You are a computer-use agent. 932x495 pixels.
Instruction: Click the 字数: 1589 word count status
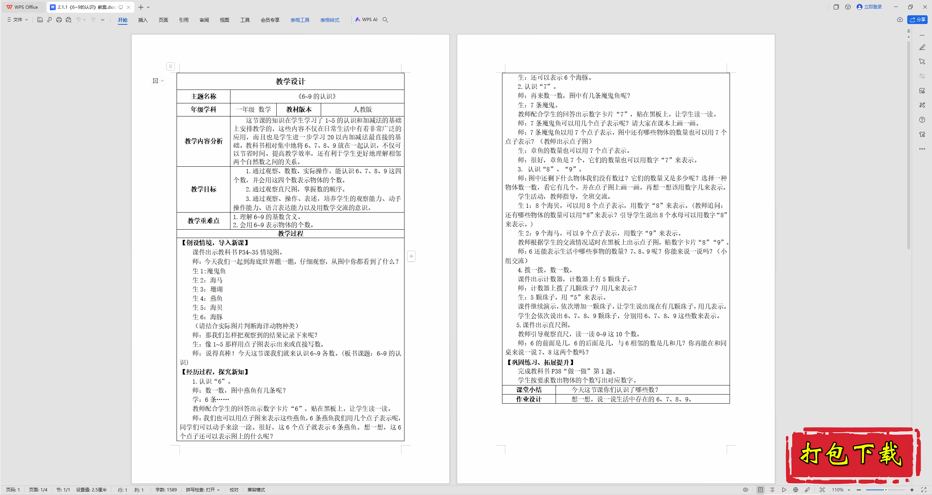[x=166, y=490]
